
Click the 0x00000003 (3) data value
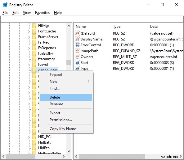162,63
